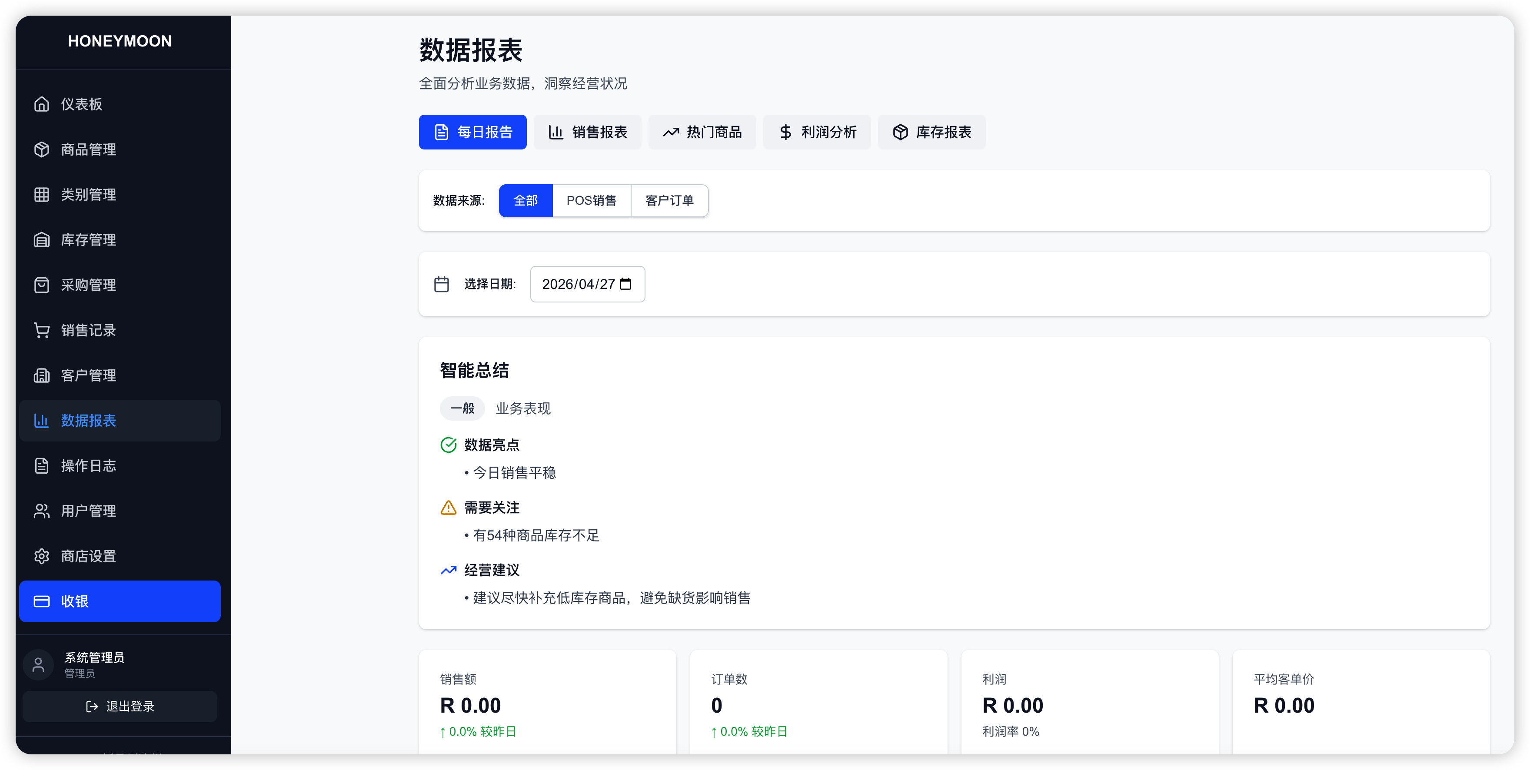Open 采购管理 in the sidebar
Image resolution: width=1530 pixels, height=770 pixels.
120,285
